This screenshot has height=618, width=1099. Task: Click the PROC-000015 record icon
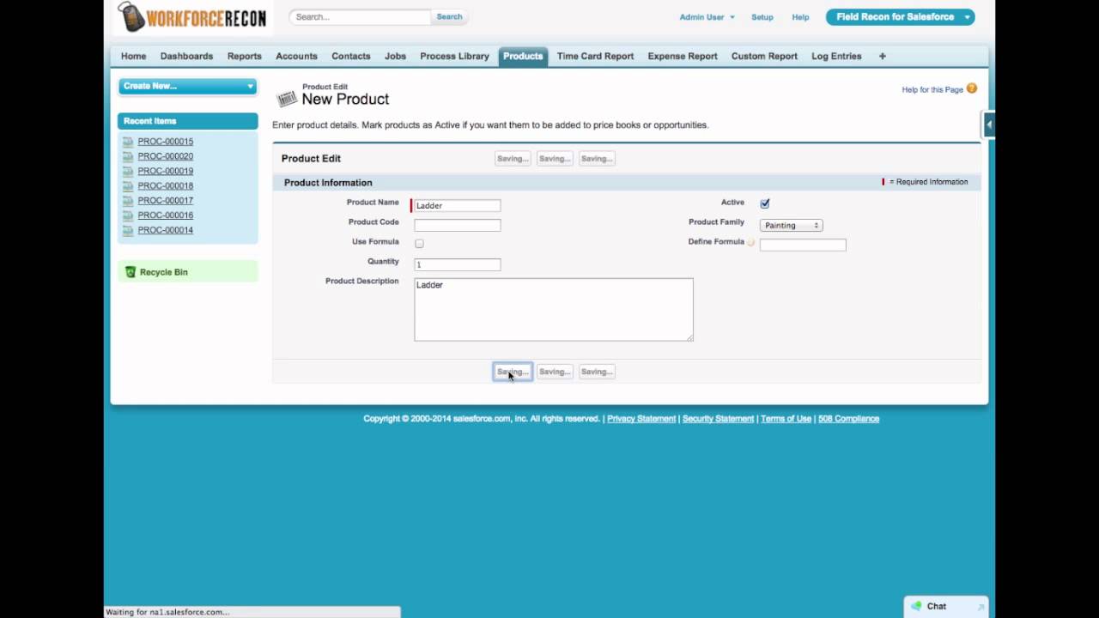click(128, 142)
